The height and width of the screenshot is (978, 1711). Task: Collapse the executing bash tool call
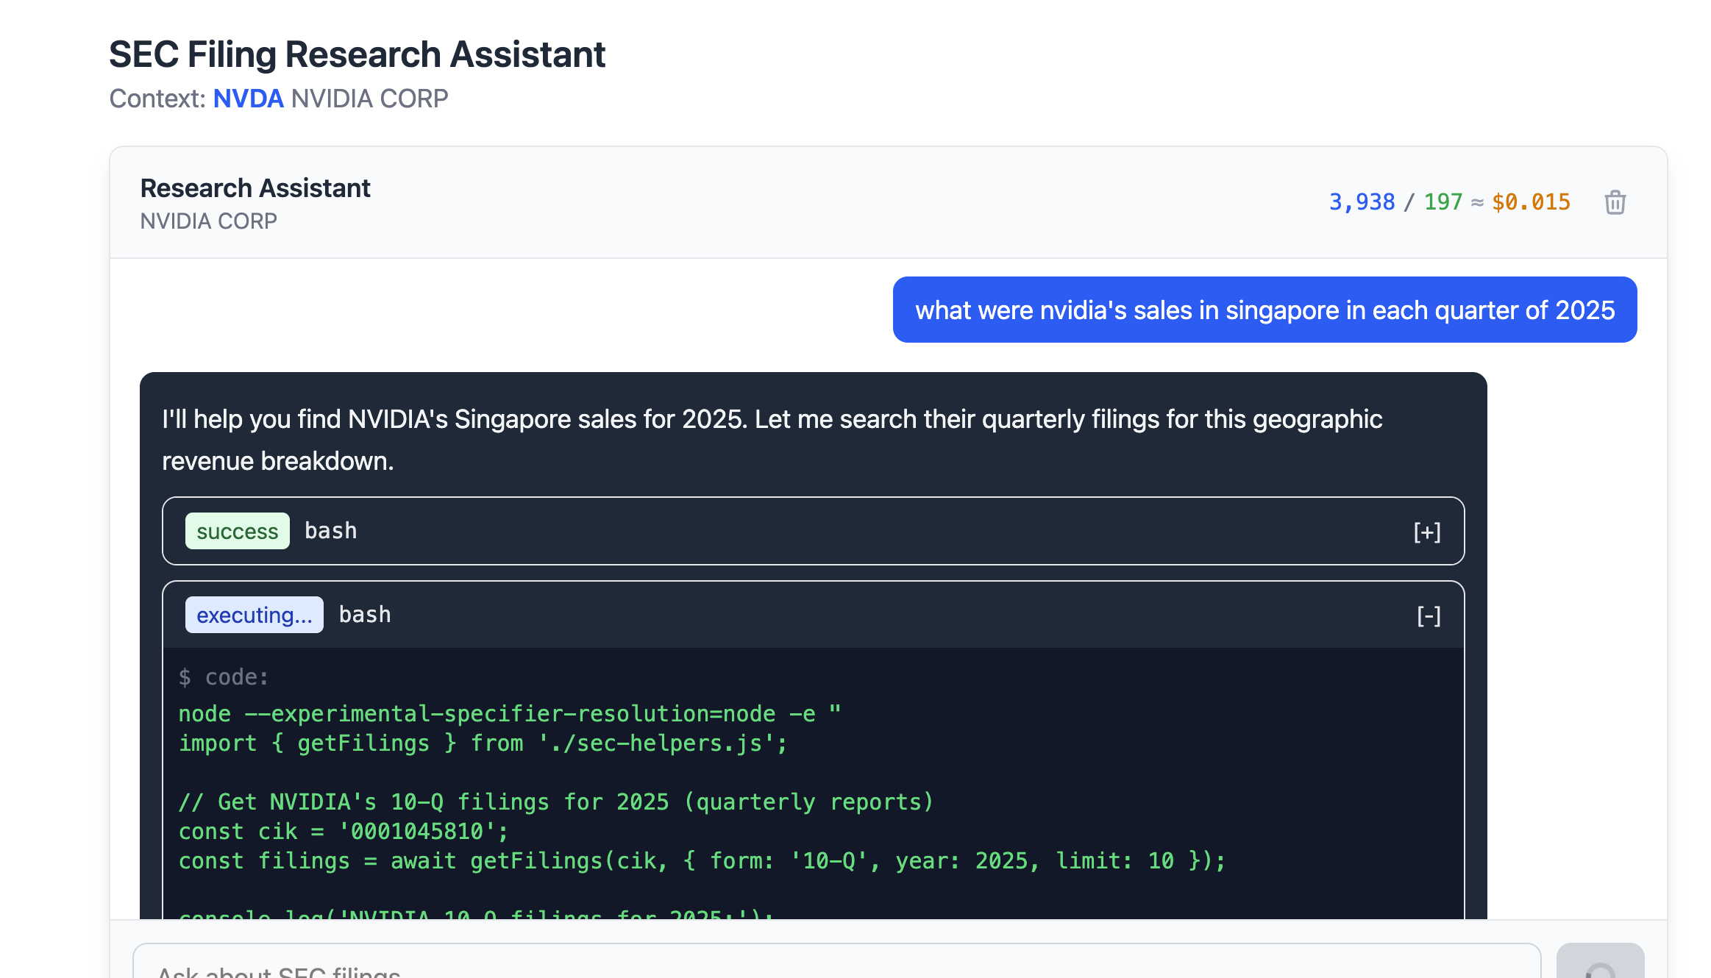pos(1428,615)
